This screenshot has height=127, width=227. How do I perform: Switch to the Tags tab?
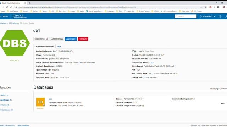59,46
